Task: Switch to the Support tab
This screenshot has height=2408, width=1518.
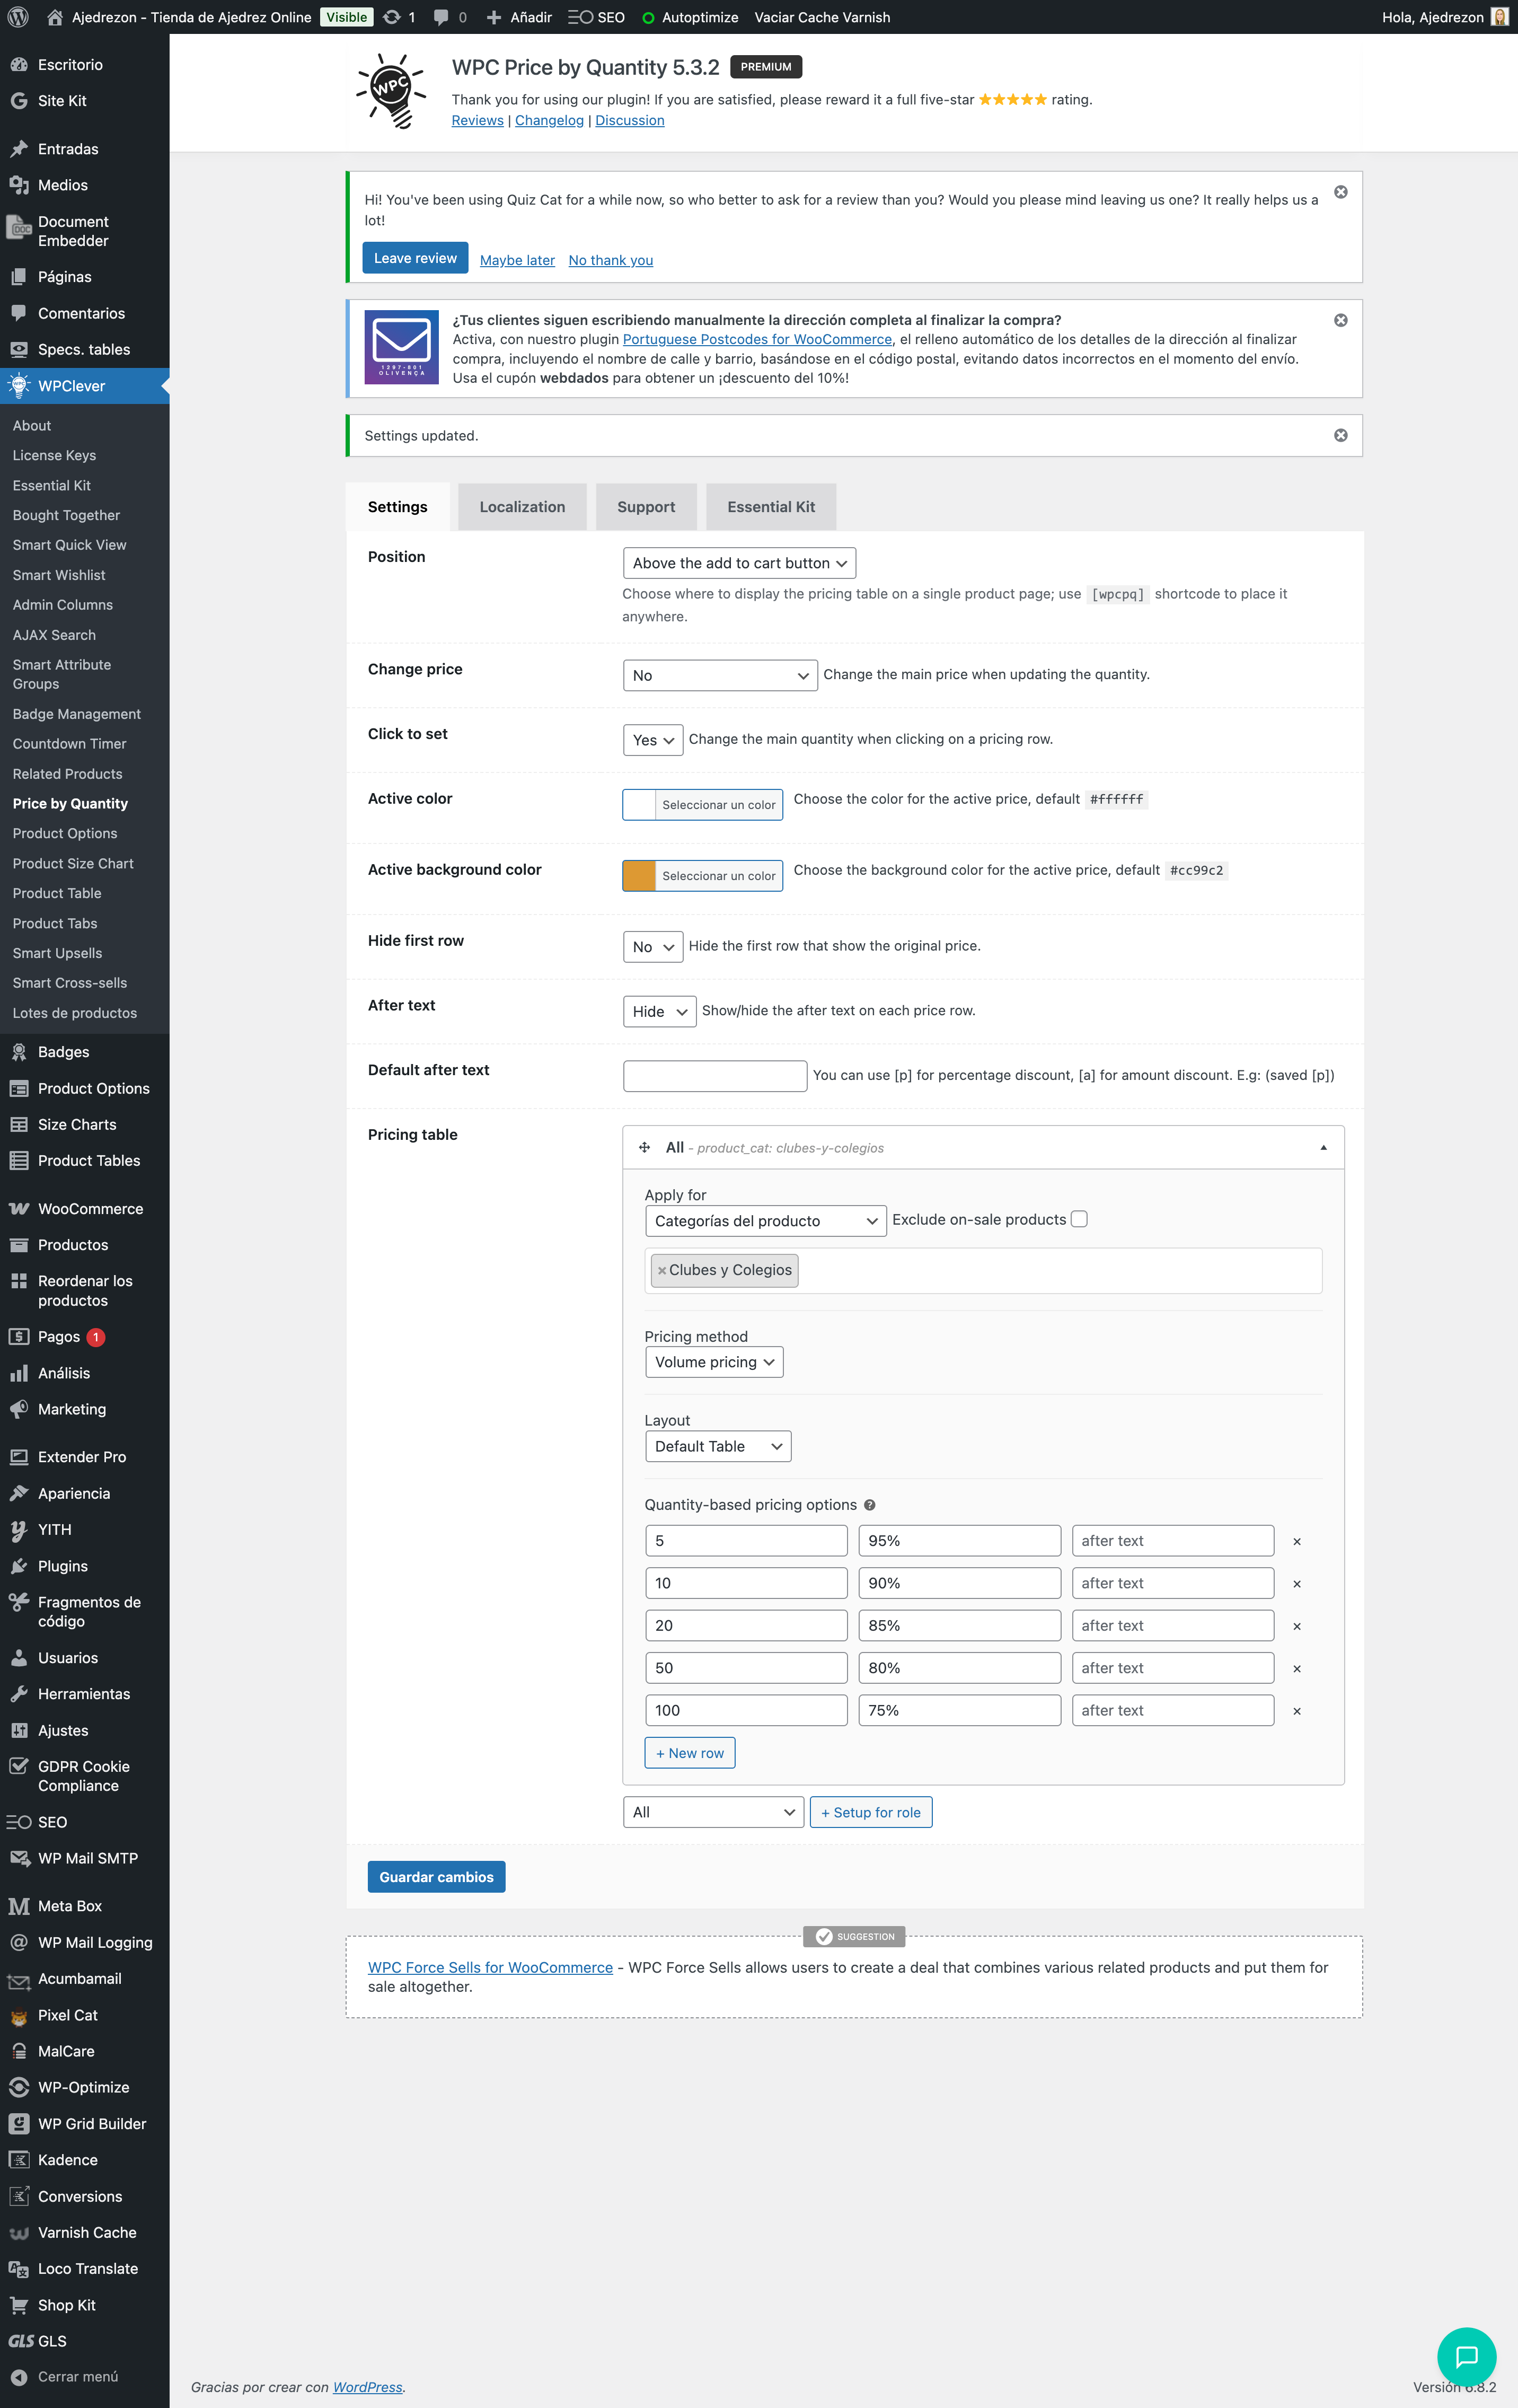Action: point(646,507)
